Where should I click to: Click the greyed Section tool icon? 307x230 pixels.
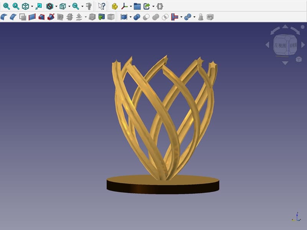point(60,17)
